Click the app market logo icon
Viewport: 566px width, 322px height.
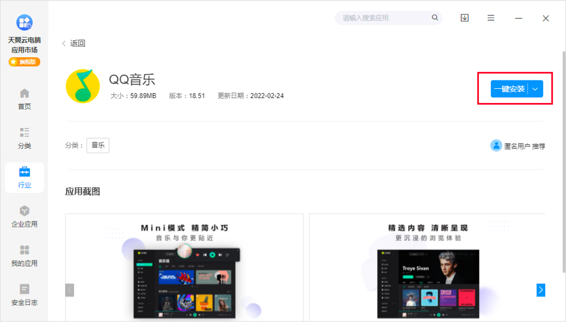click(24, 23)
